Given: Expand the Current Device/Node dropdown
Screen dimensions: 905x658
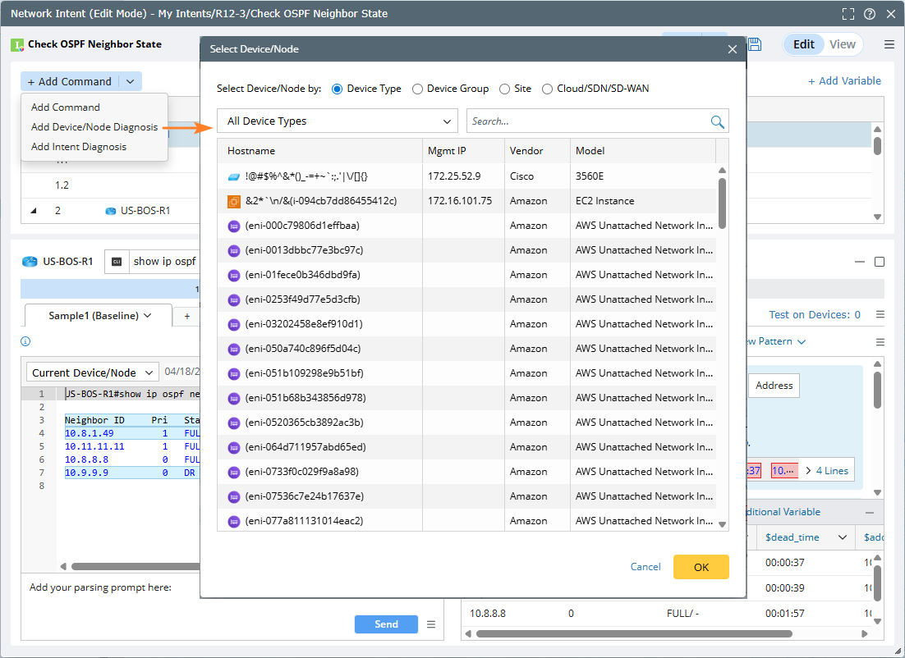Looking at the screenshot, I should point(92,372).
